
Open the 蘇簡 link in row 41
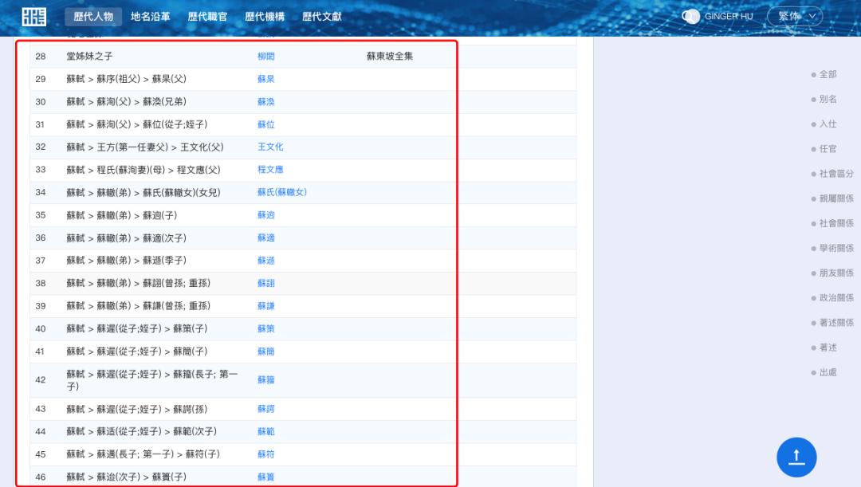pos(265,352)
